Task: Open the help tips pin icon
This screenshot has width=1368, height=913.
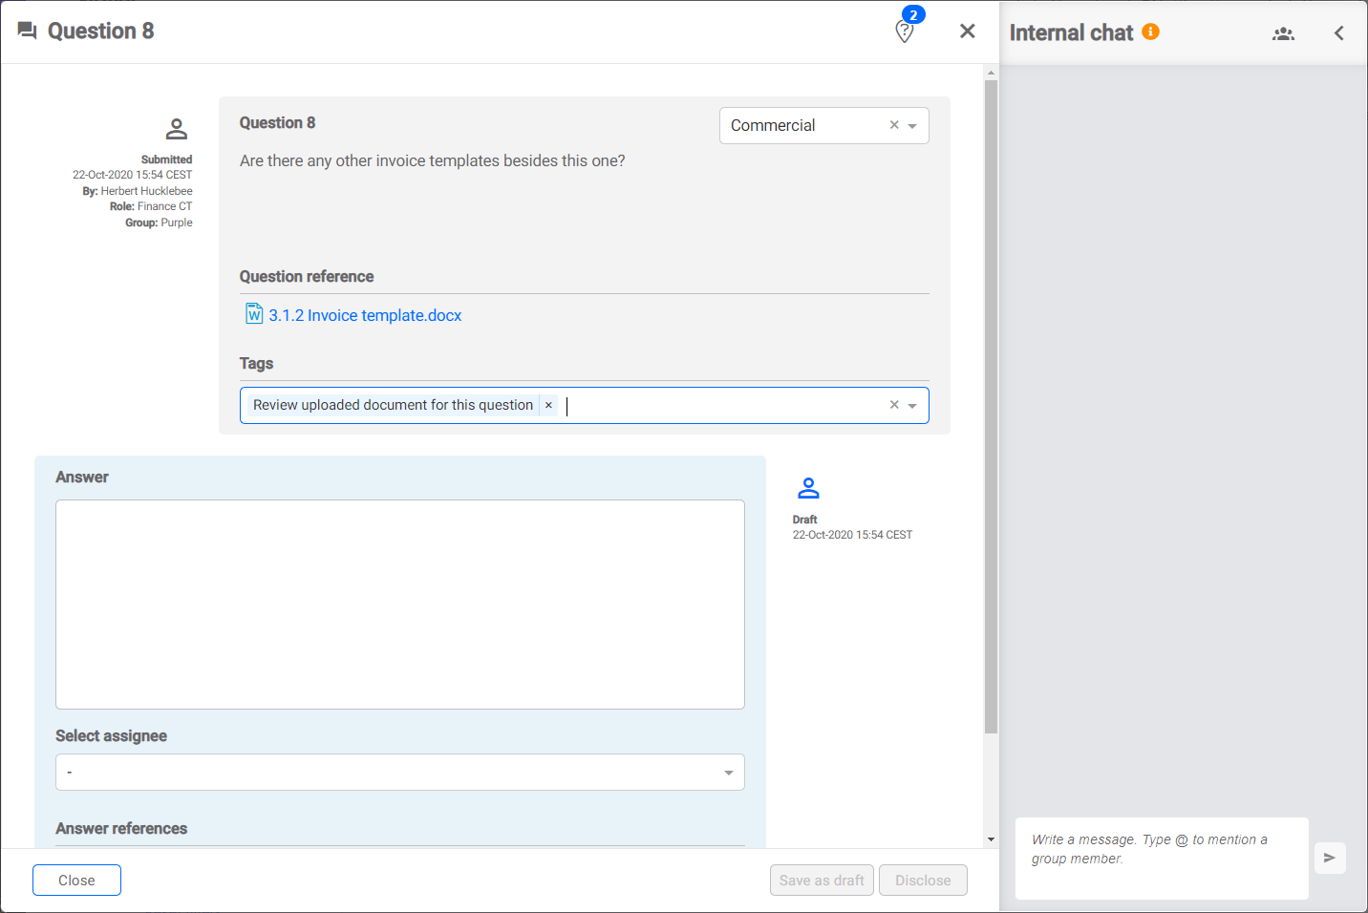Action: click(905, 32)
